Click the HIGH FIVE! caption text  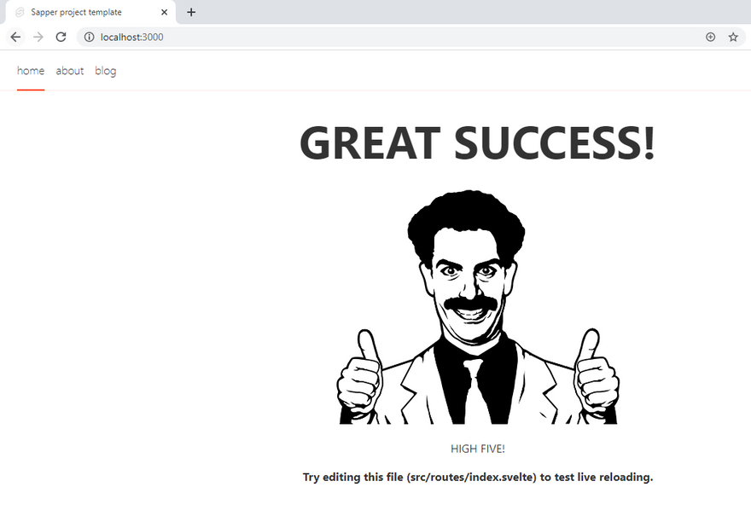(x=477, y=449)
